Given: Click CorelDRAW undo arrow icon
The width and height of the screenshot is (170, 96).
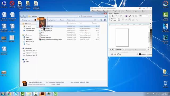Looking at the screenshot, I should 116,16.
